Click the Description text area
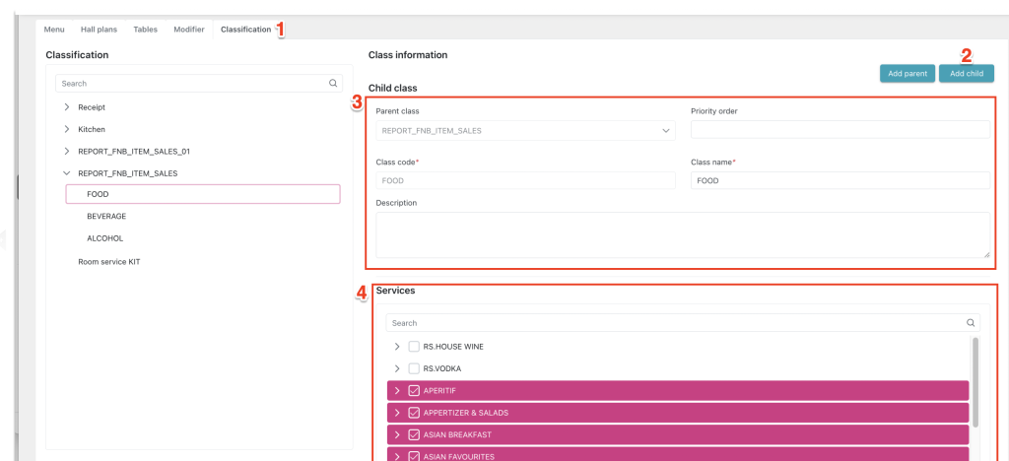Image resolution: width=1009 pixels, height=461 pixels. click(682, 234)
